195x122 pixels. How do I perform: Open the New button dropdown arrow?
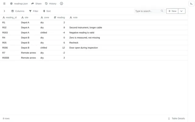click(x=182, y=11)
